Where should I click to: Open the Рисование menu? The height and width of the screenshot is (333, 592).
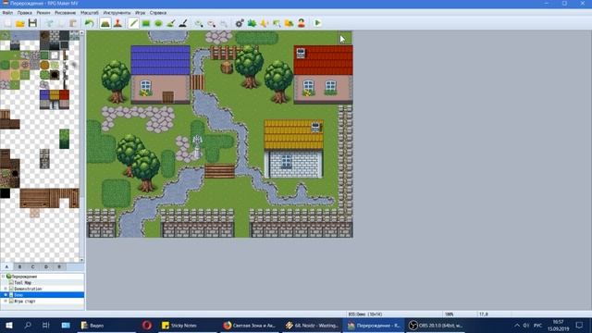click(66, 12)
